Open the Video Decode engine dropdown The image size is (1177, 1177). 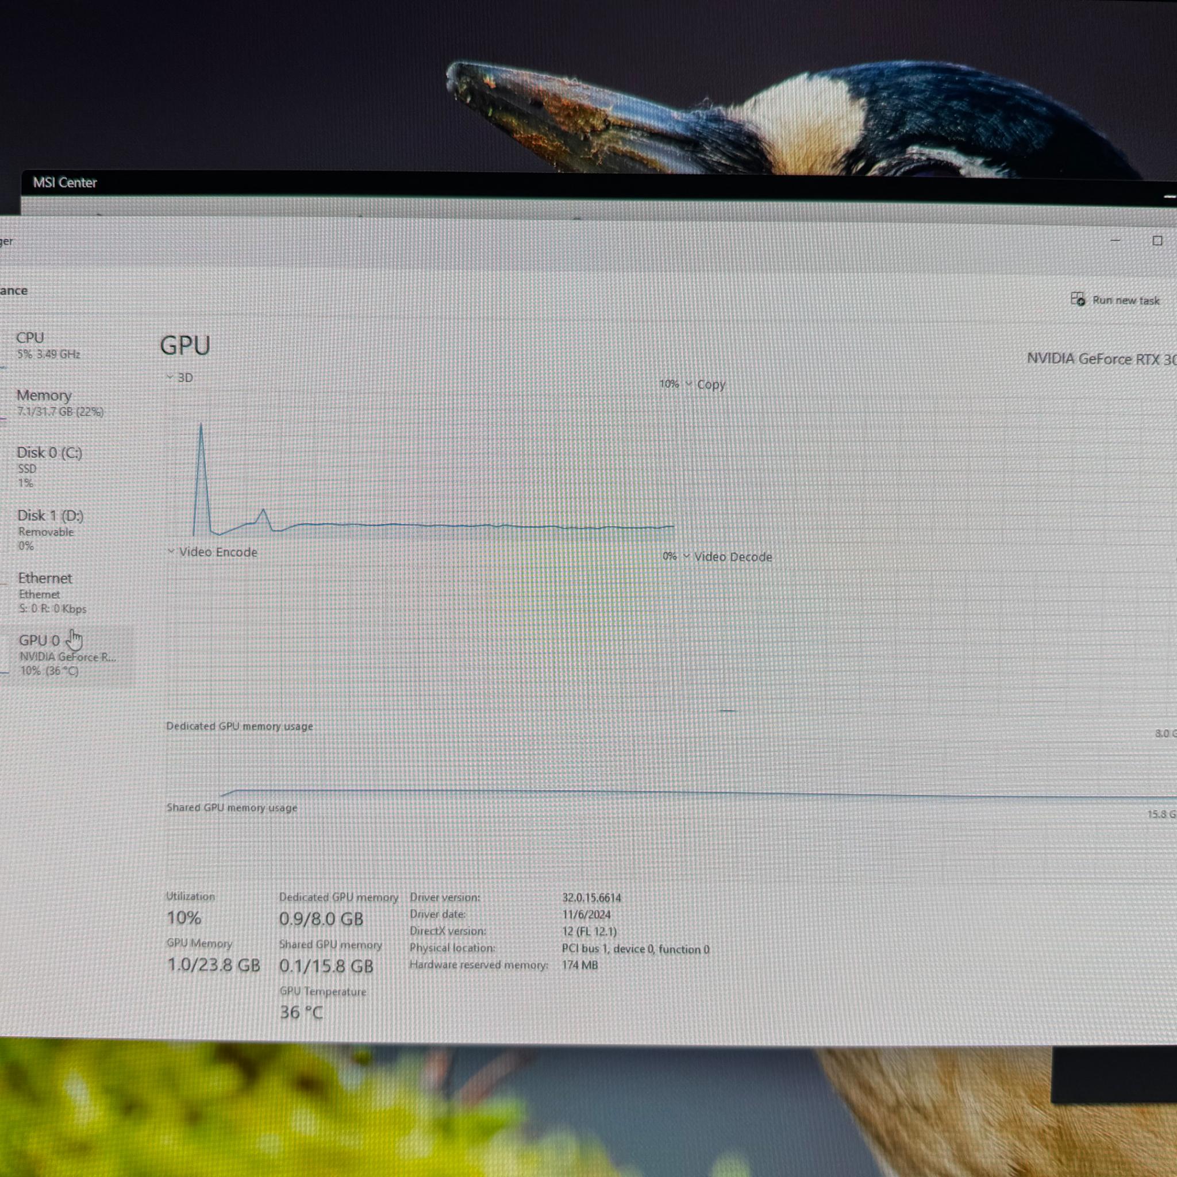(x=728, y=557)
